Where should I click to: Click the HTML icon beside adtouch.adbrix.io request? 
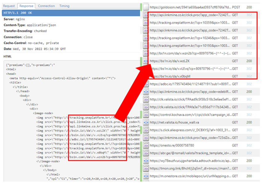click(x=145, y=161)
